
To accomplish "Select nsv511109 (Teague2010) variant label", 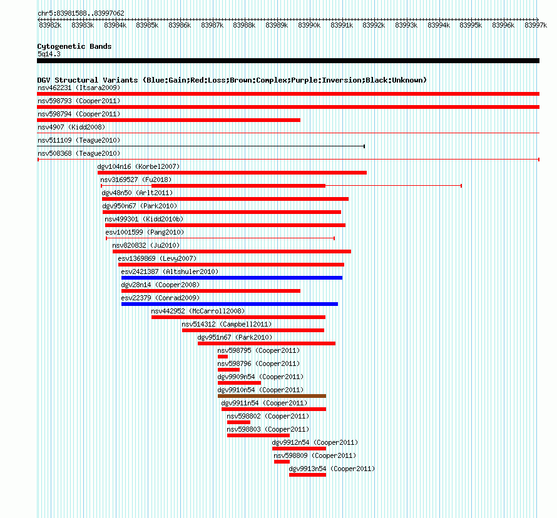I will tap(79, 140).
